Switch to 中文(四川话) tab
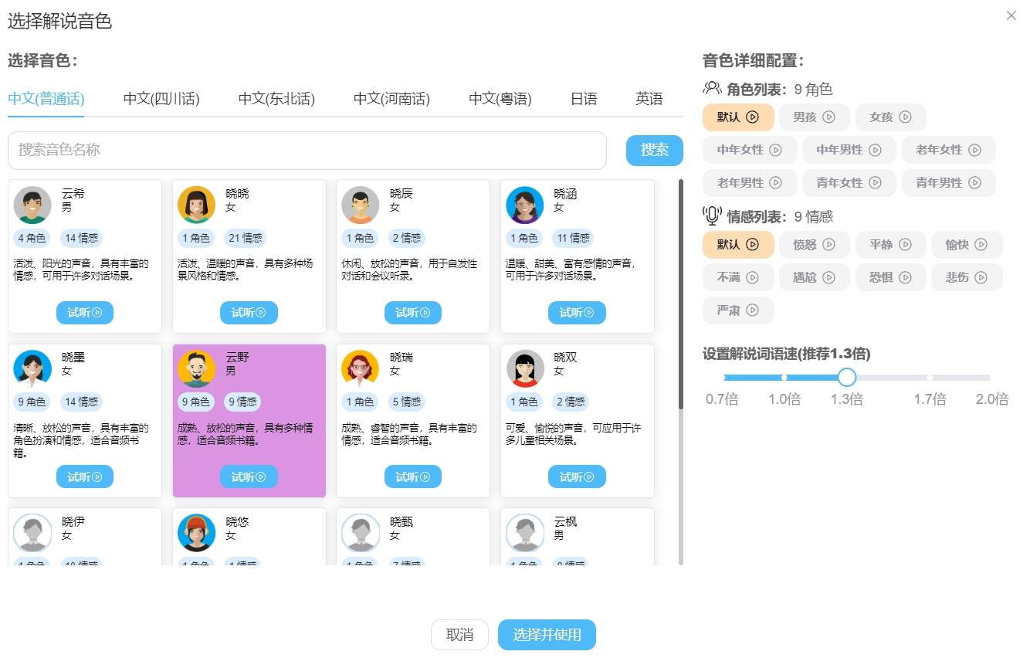This screenshot has width=1030, height=658. pyautogui.click(x=161, y=99)
